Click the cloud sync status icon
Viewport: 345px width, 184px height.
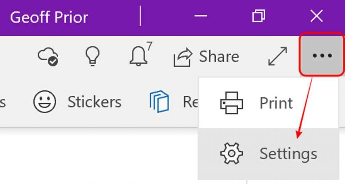[48, 57]
